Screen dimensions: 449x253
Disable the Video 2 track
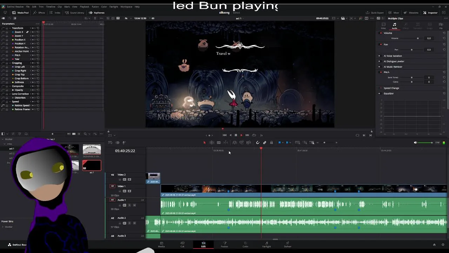(129, 180)
